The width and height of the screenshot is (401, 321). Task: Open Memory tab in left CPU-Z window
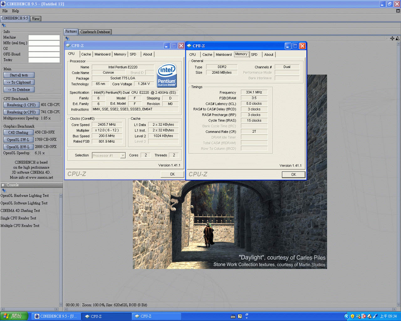120,54
